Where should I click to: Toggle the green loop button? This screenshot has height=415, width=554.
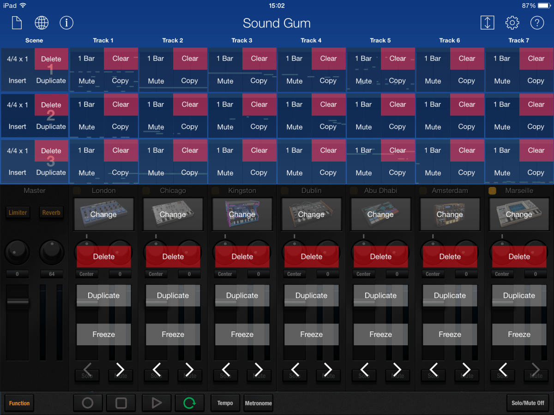(189, 403)
